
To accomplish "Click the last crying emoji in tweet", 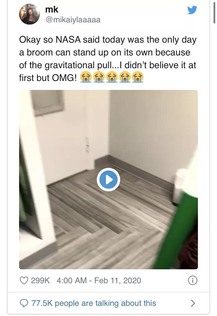I will (x=138, y=78).
